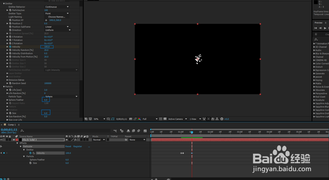Open the Preview panel menu
Image resolution: width=329 pixels, height=180 pixels.
(x=326, y=23)
